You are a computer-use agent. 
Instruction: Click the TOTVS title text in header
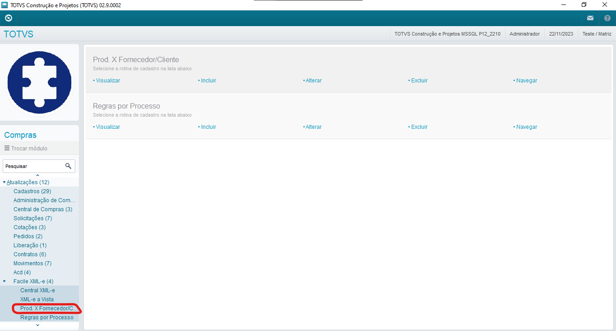click(18, 34)
